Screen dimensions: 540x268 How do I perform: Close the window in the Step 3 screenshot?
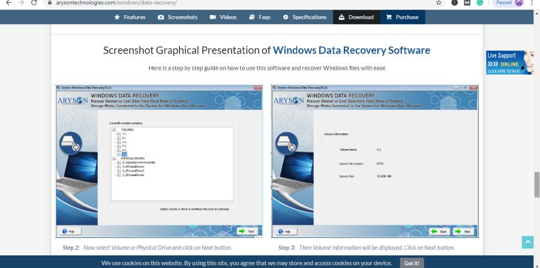pos(473,88)
